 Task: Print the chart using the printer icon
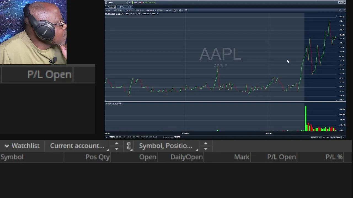click(x=186, y=10)
